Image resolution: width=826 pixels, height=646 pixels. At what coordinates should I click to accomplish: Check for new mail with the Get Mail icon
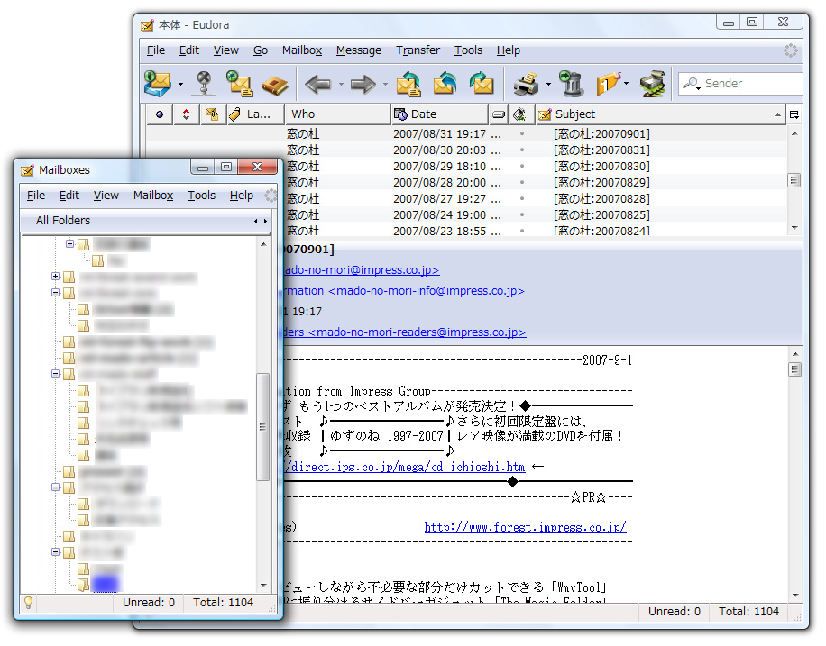pyautogui.click(x=156, y=83)
